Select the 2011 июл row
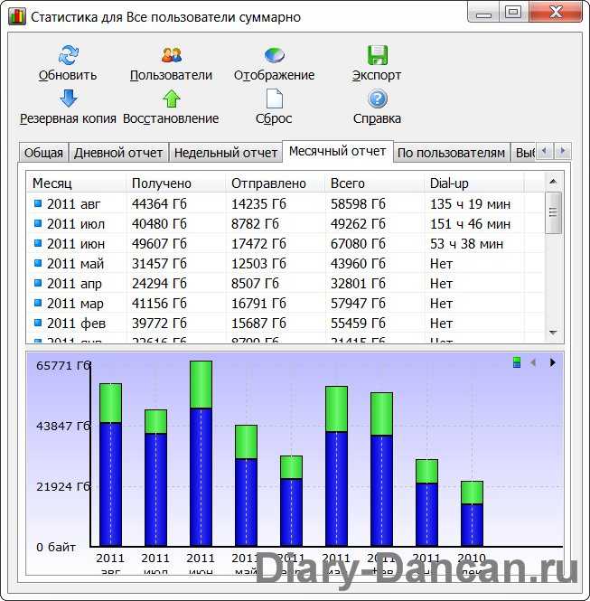This screenshot has width=590, height=601. [x=286, y=223]
